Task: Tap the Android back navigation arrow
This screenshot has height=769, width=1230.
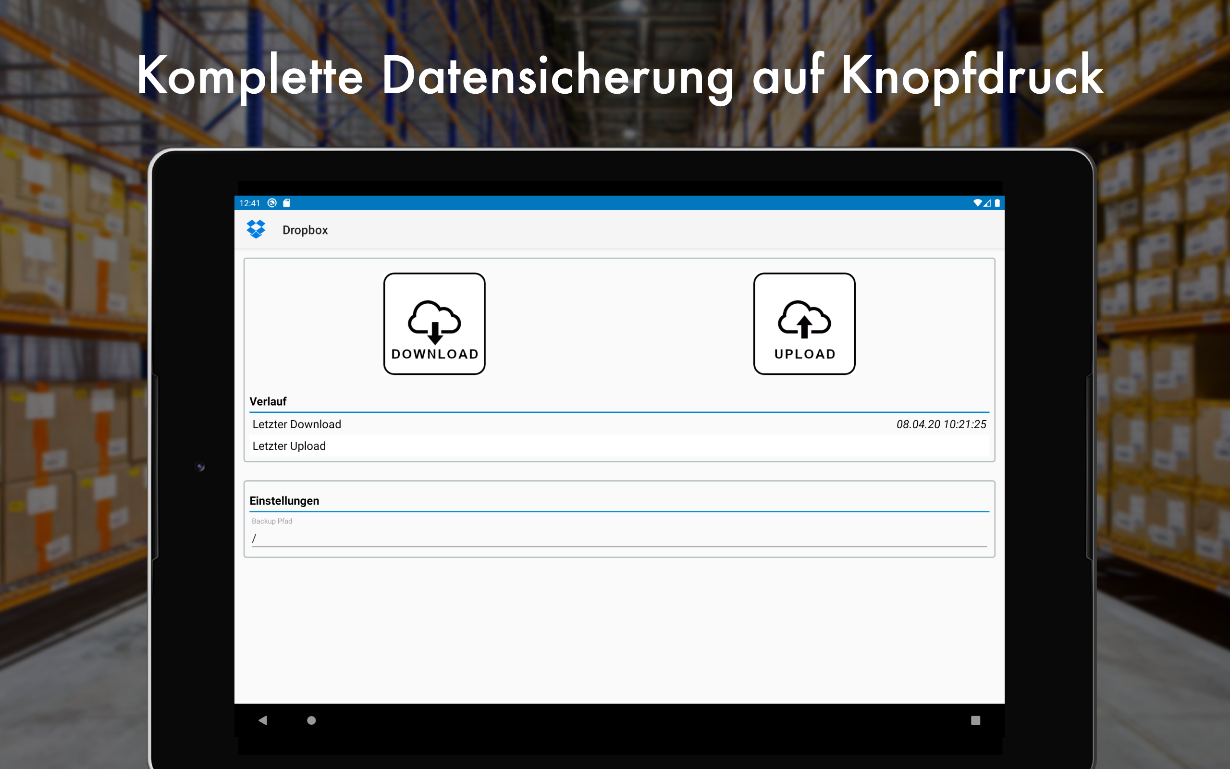Action: 263,720
